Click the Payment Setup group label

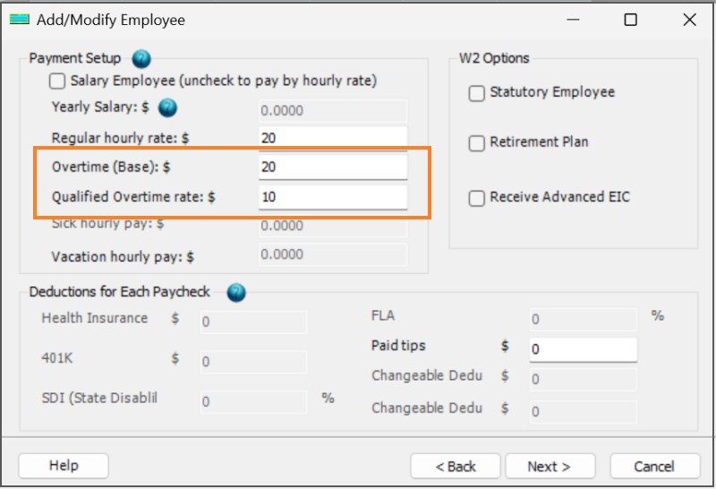tap(75, 58)
